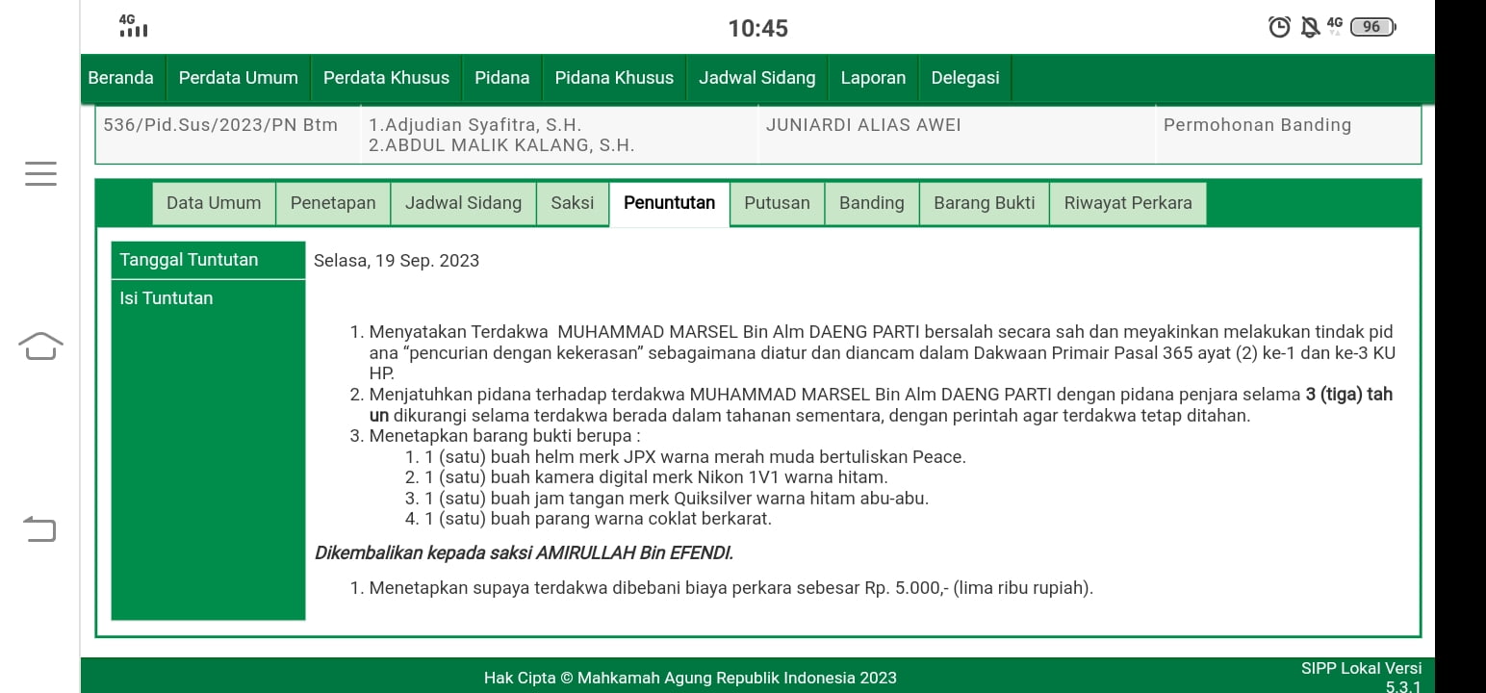The image size is (1486, 693).
Task: Open the Delegasi menu
Action: pos(964,78)
